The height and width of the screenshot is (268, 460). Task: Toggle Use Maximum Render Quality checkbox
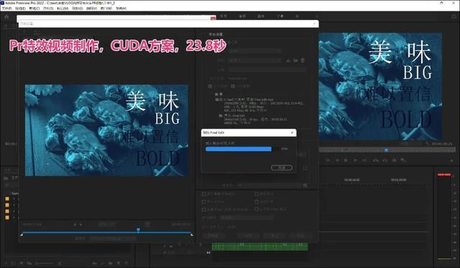[203, 193]
